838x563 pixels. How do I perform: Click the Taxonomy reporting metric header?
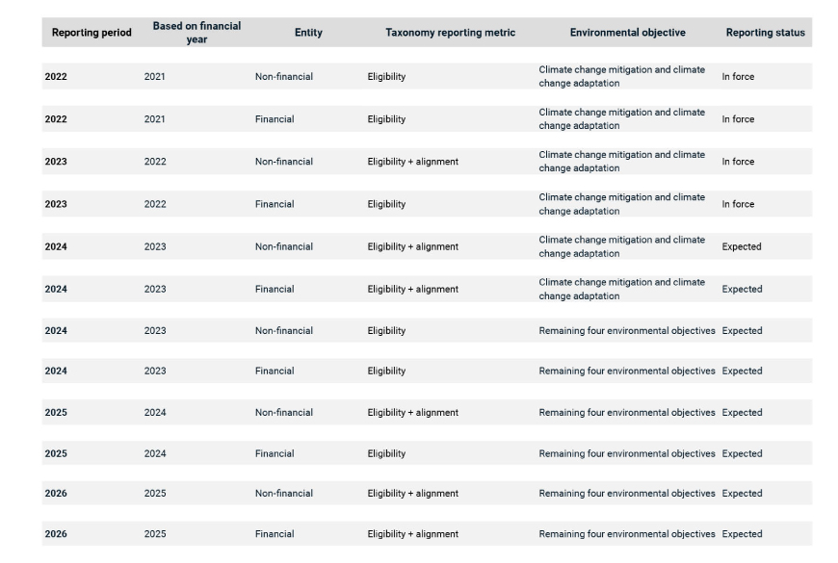coord(450,33)
